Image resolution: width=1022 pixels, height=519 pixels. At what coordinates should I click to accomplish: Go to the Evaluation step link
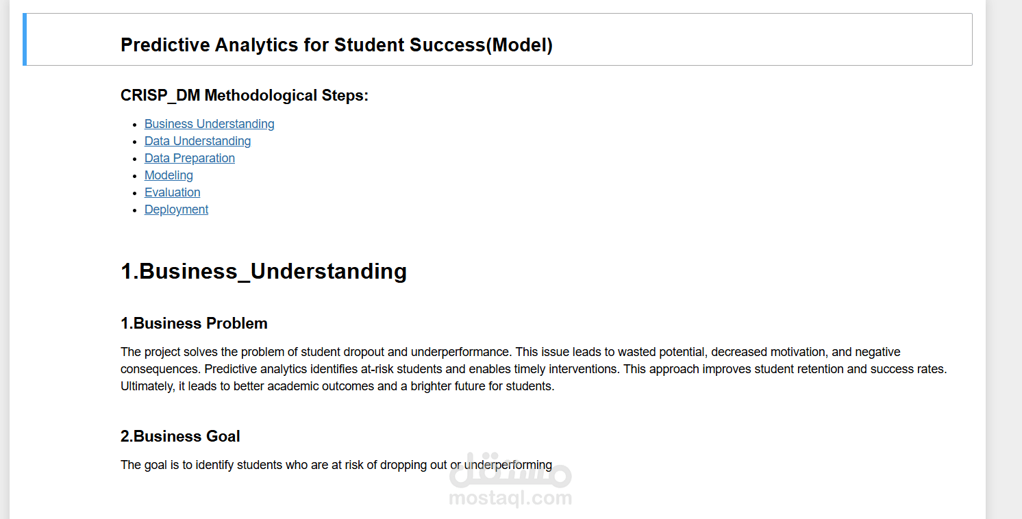click(172, 192)
